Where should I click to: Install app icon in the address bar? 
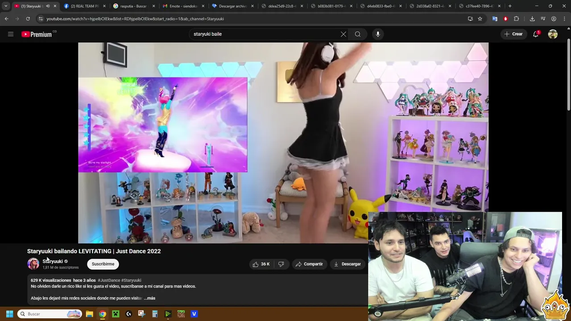pos(470,19)
